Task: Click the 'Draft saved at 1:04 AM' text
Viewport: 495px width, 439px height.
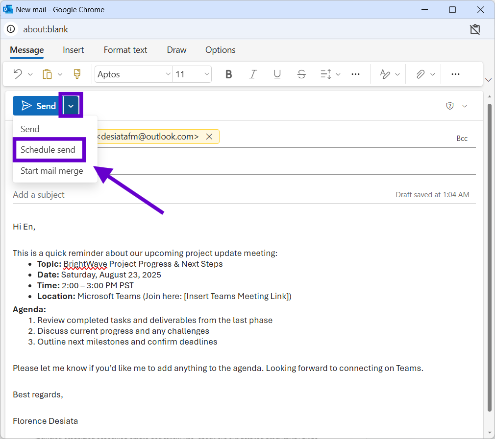Action: coord(432,195)
